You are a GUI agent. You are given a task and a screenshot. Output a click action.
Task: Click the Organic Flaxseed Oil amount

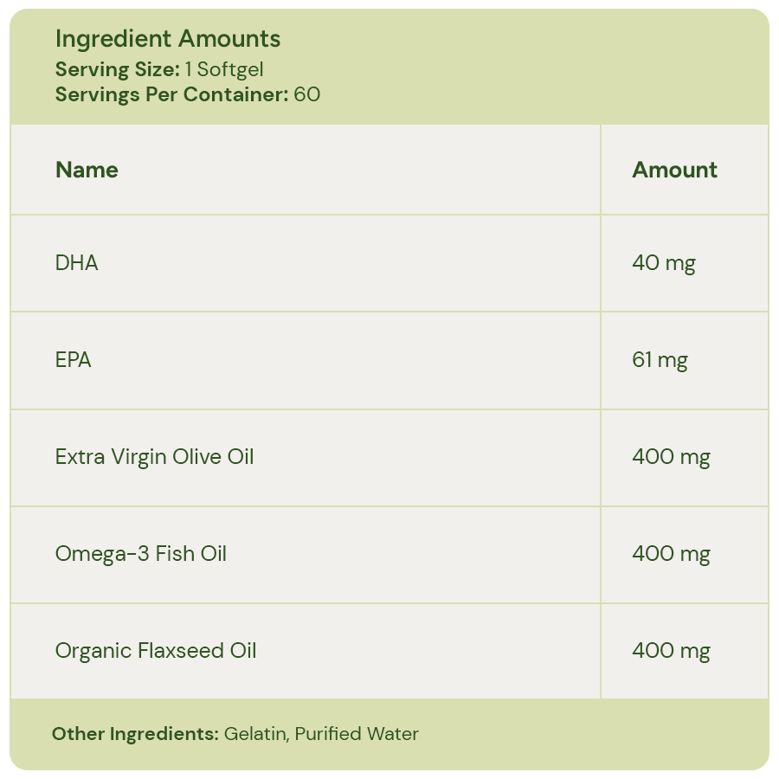tap(671, 651)
